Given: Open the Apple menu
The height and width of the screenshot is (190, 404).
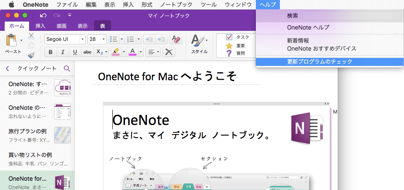Looking at the screenshot, I should (11, 4).
